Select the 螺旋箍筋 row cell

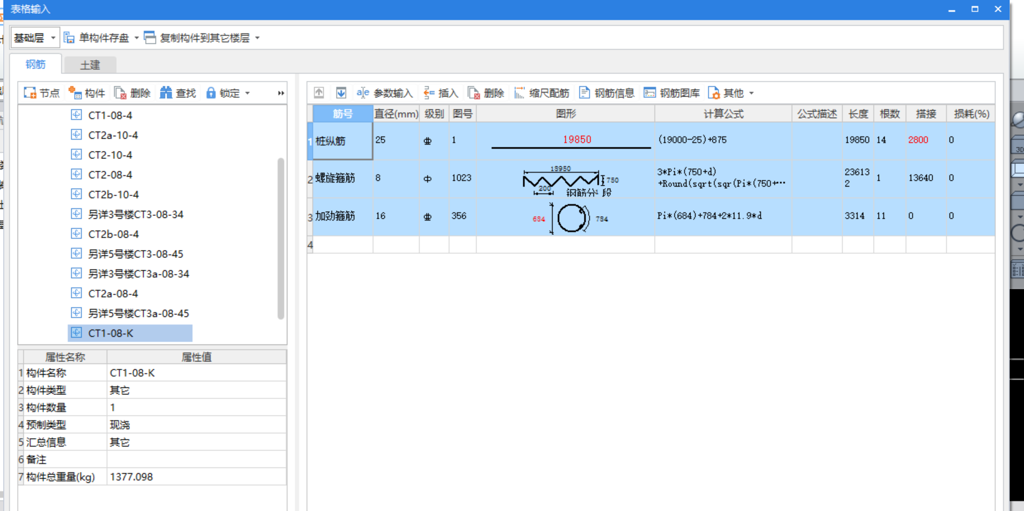tap(343, 178)
